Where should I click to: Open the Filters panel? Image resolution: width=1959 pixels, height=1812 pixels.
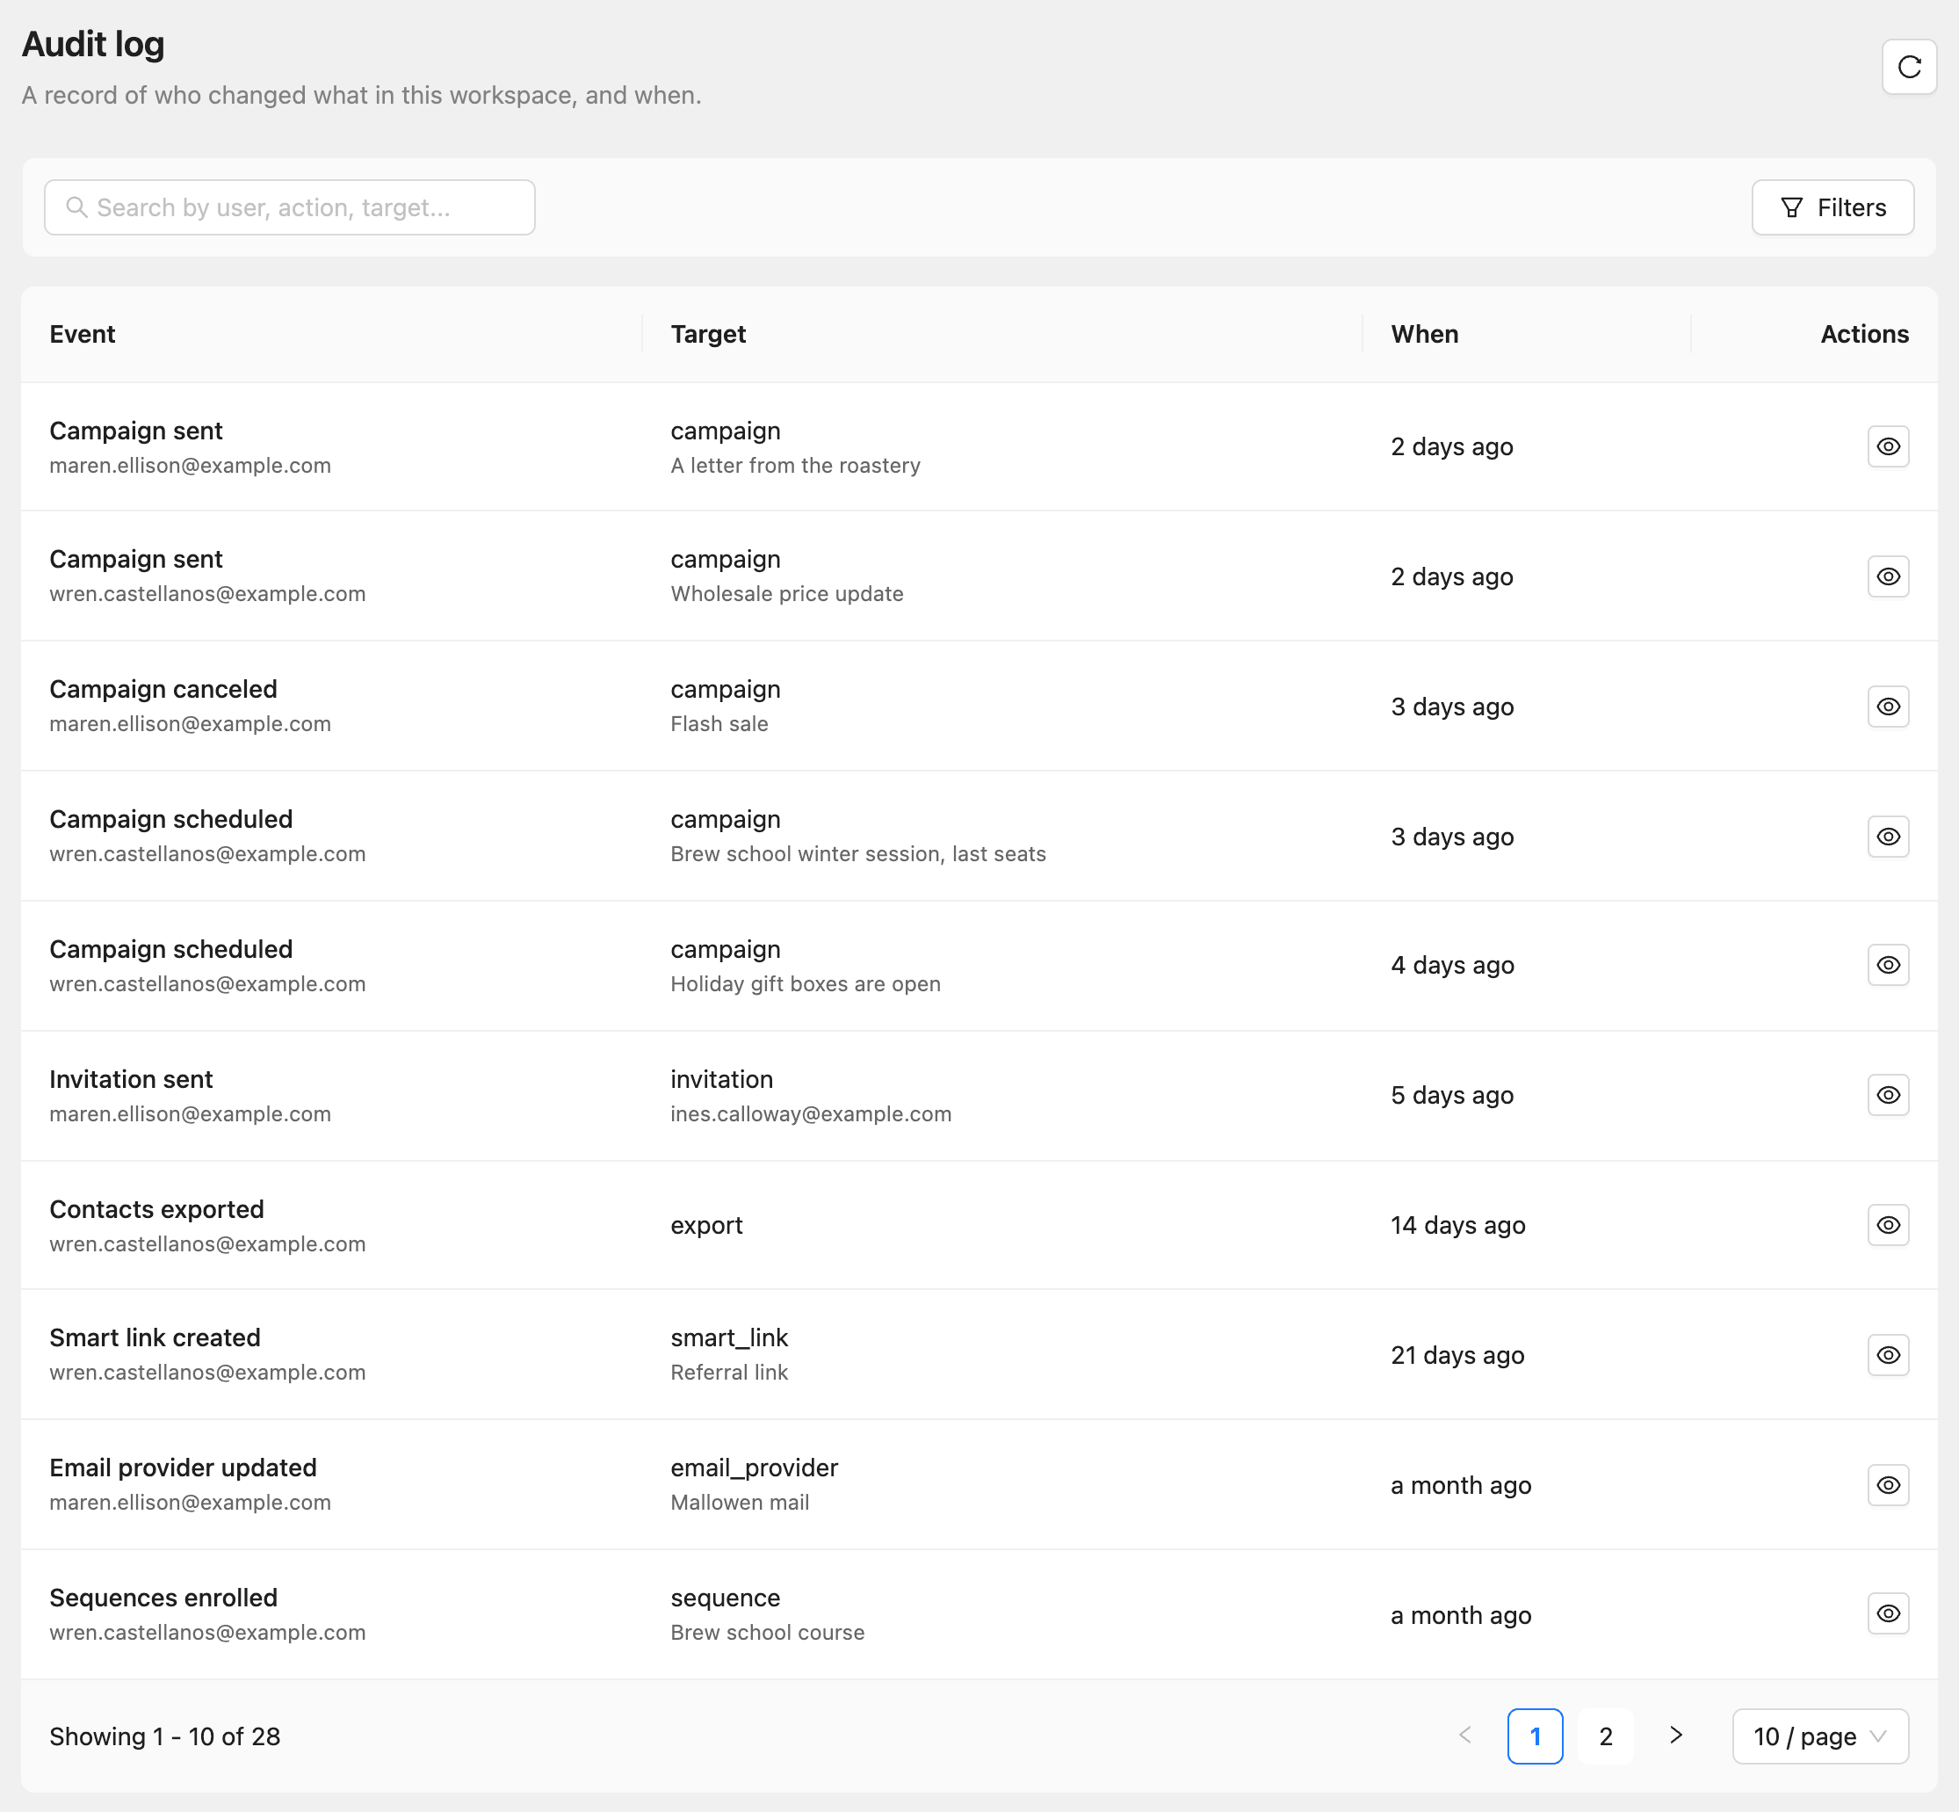[x=1832, y=207]
